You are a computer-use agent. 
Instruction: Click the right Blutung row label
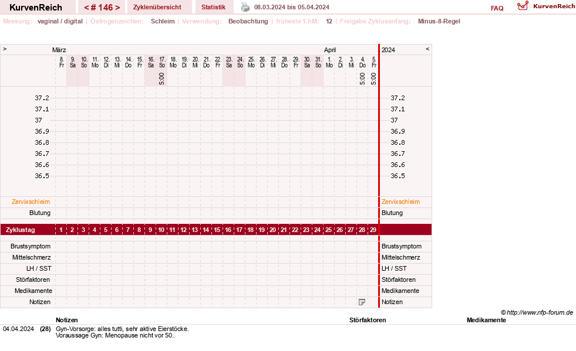(x=392, y=213)
